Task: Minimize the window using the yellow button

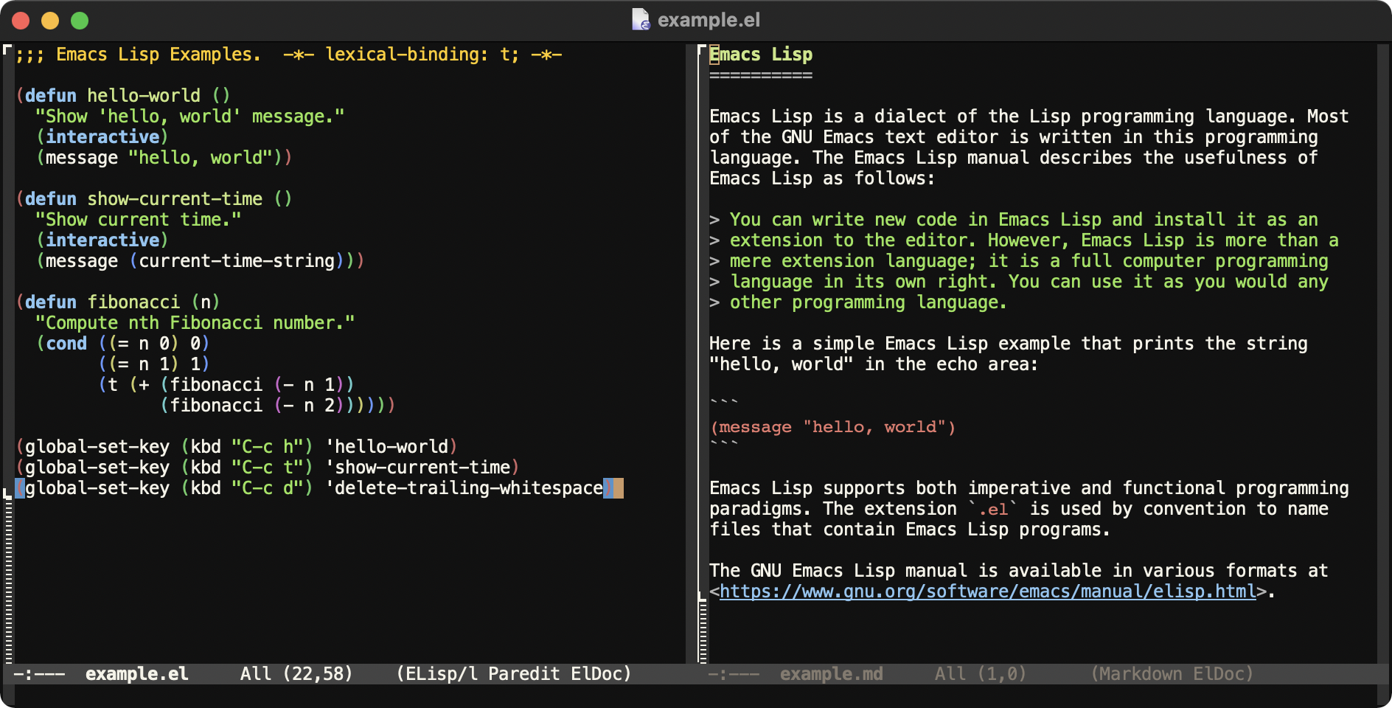Action: coord(50,21)
